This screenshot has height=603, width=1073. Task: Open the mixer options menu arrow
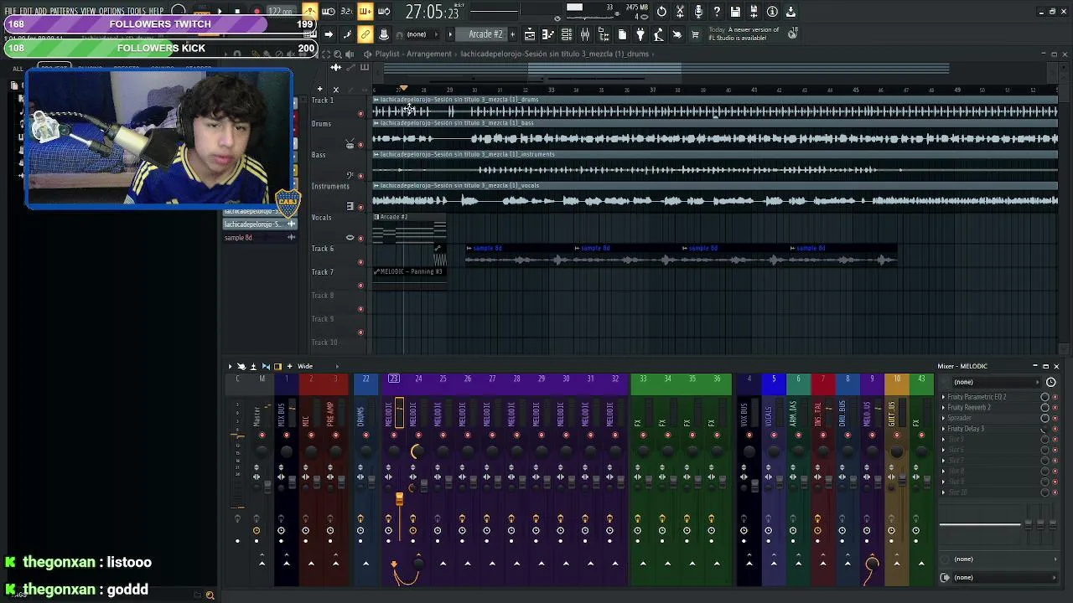click(x=231, y=366)
